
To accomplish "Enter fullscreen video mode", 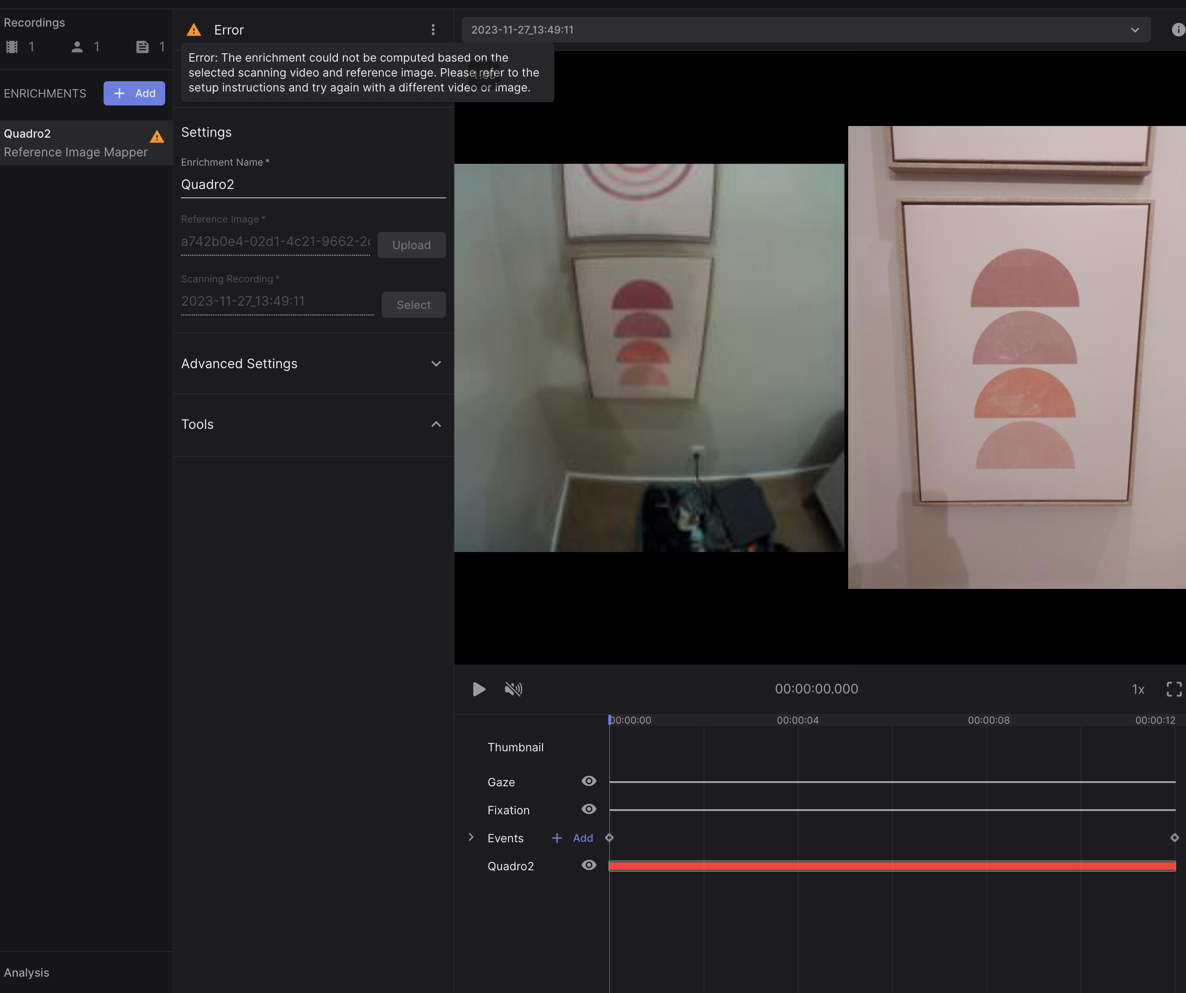I will 1174,689.
